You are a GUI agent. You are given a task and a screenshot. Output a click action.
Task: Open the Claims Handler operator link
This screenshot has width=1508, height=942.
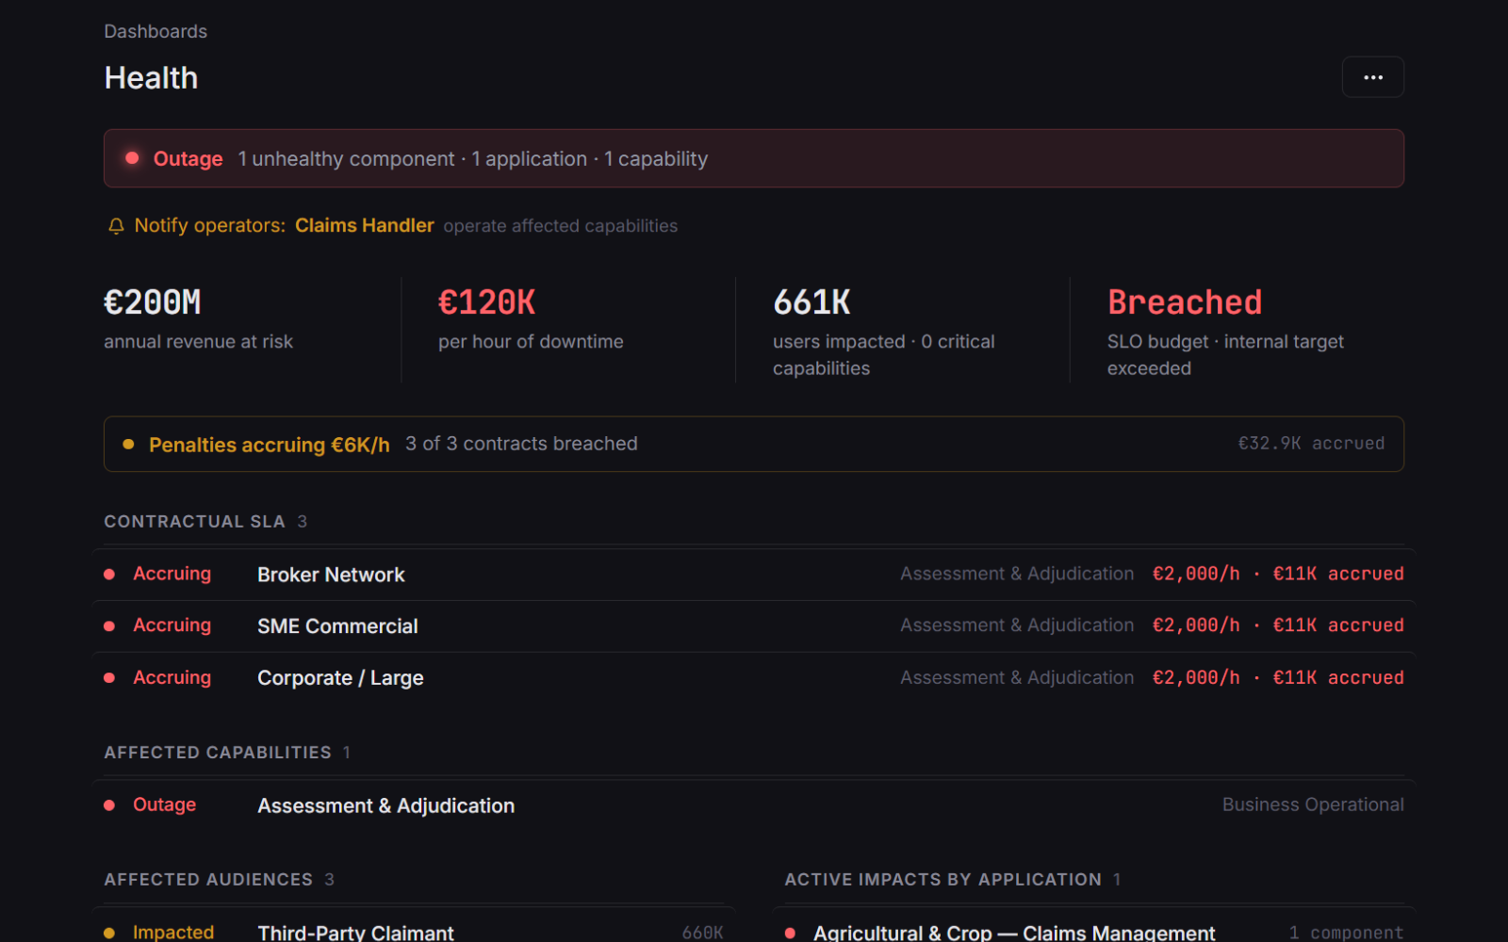click(x=364, y=225)
